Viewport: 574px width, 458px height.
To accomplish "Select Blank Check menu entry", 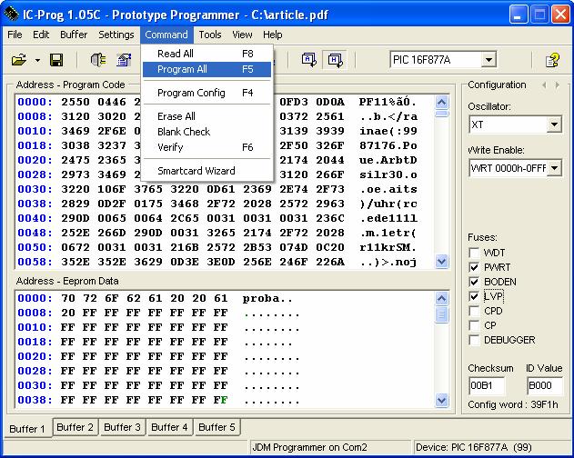I will tap(206, 132).
